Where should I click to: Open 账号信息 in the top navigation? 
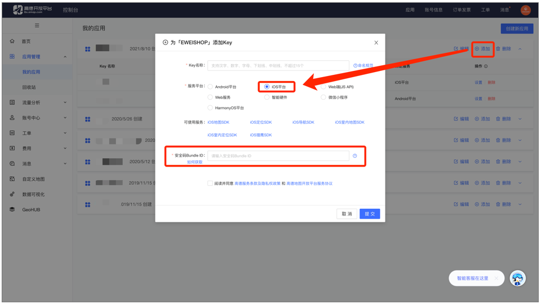click(x=434, y=10)
